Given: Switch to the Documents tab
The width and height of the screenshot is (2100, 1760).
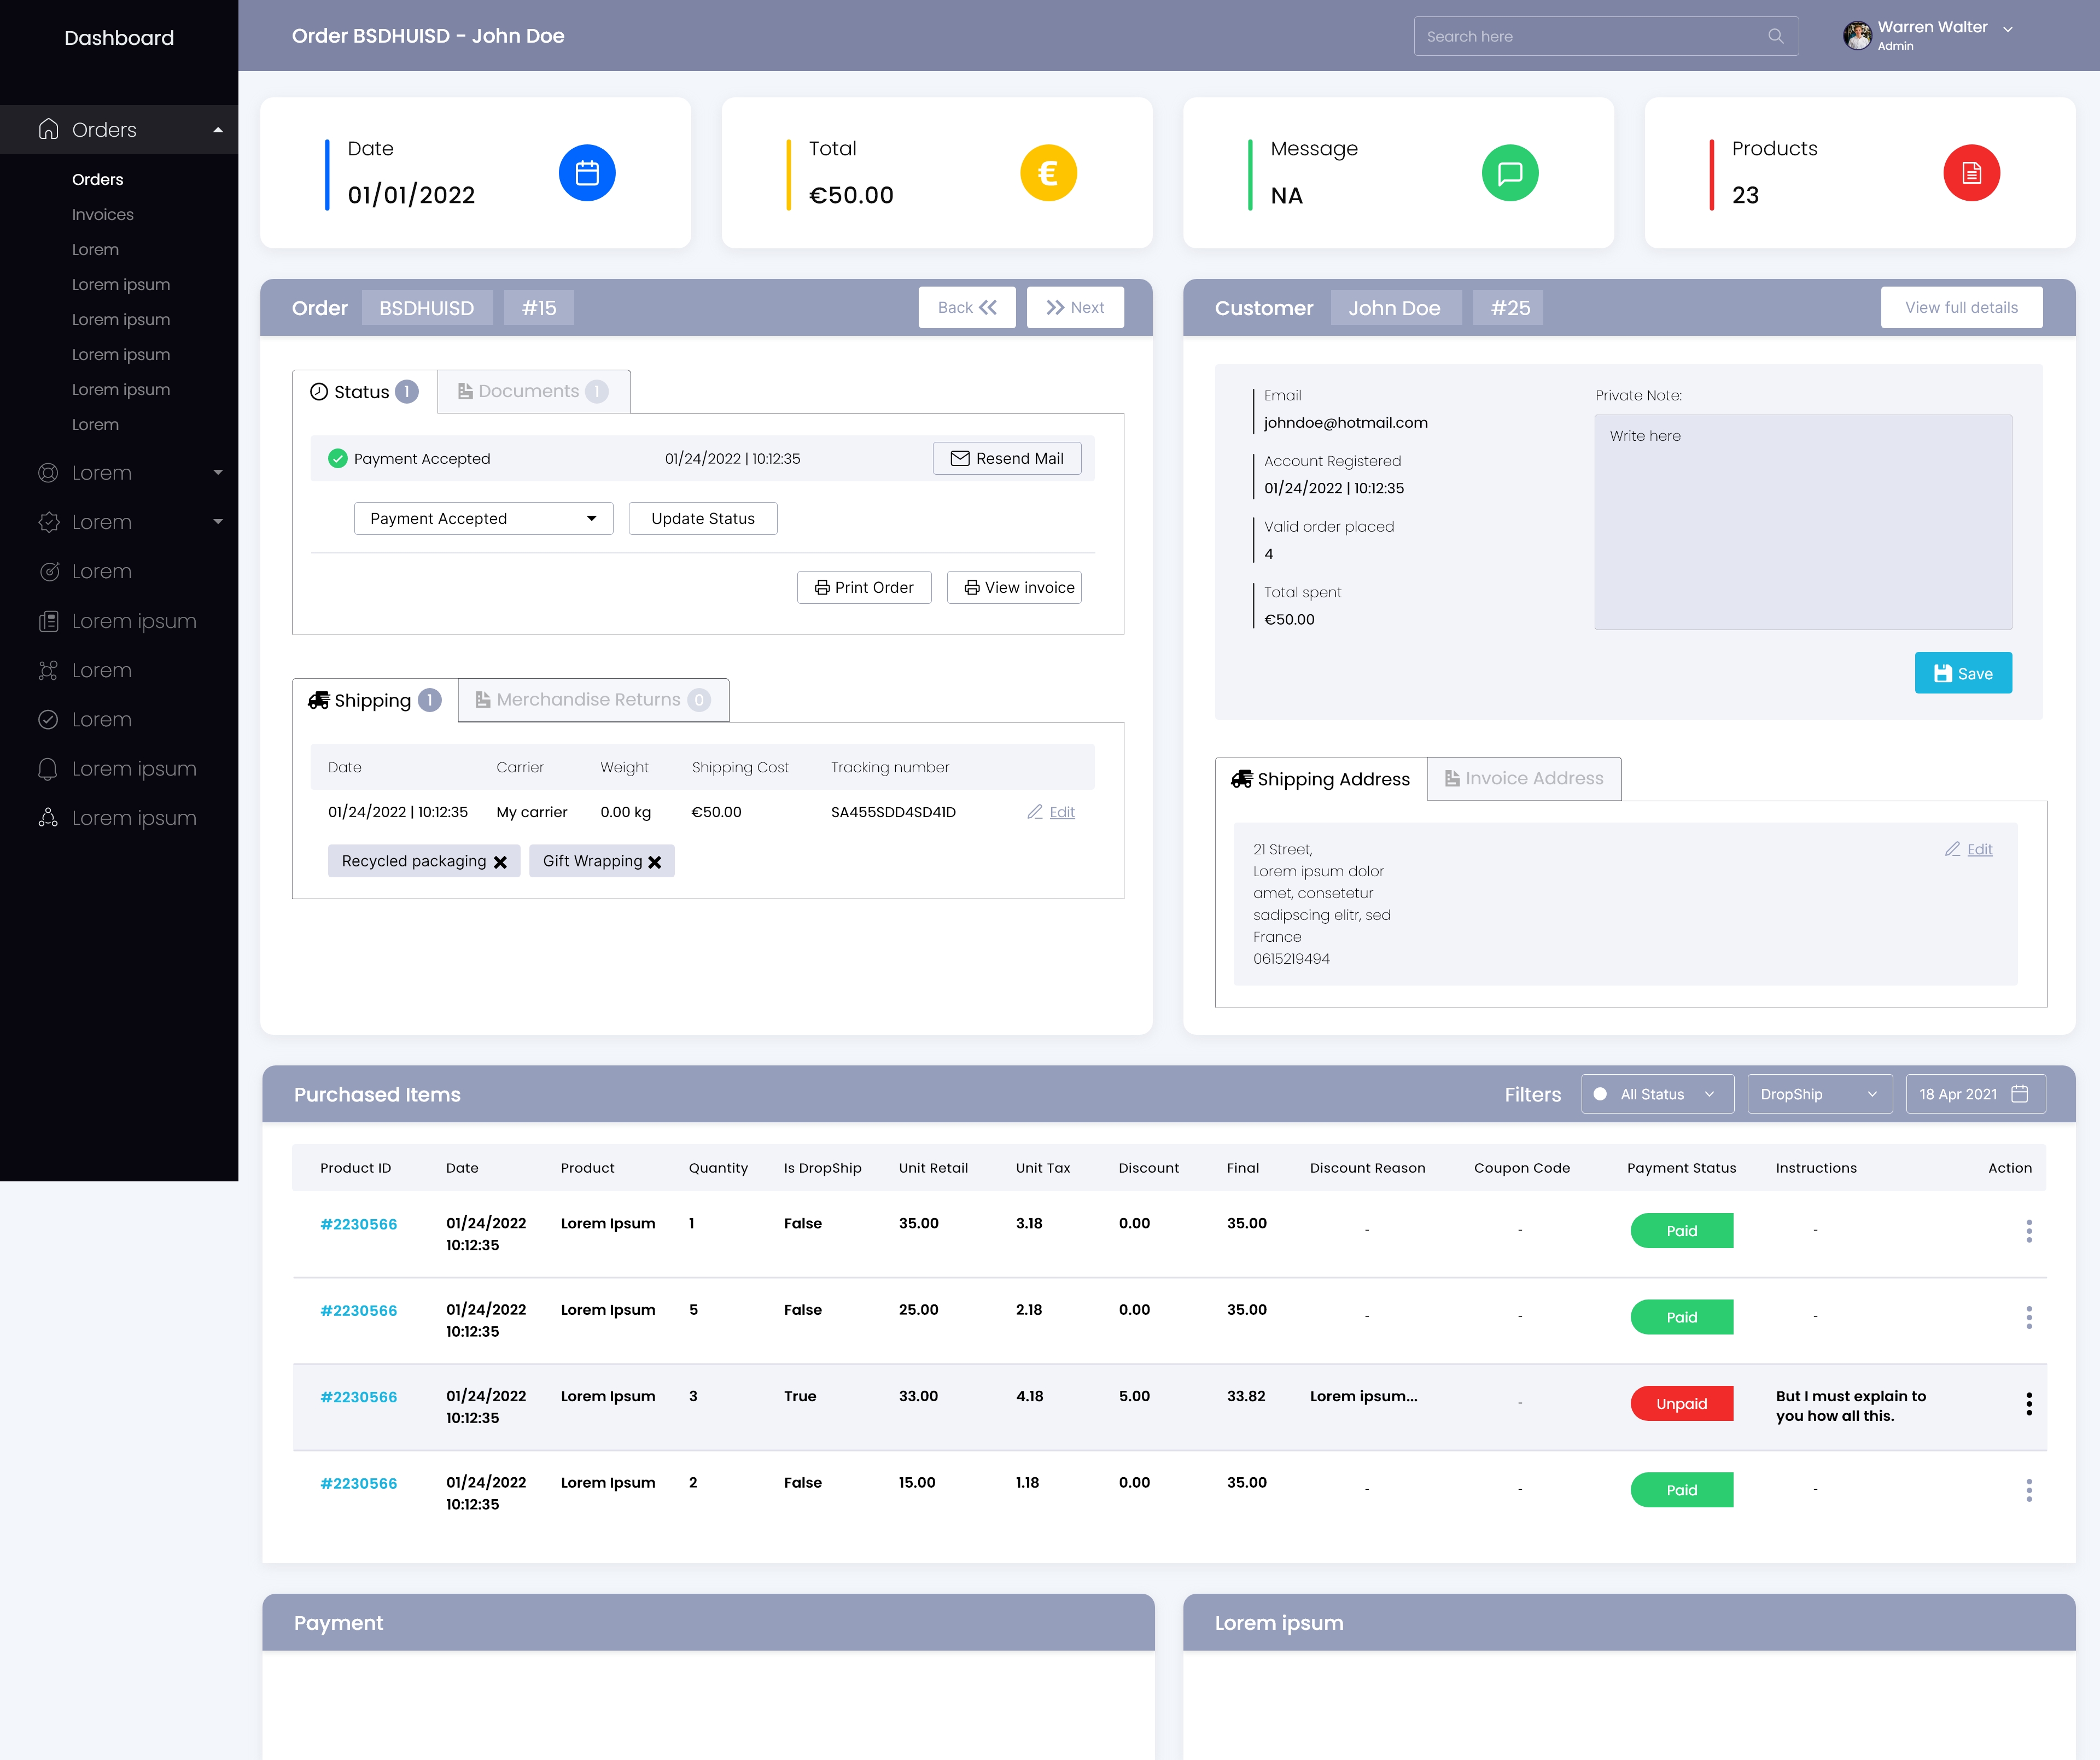Looking at the screenshot, I should click(533, 391).
